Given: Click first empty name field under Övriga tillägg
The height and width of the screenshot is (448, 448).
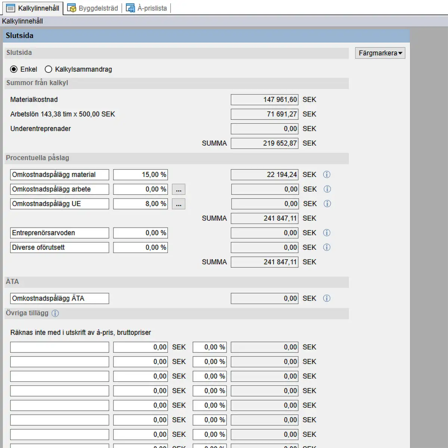Looking at the screenshot, I should (59, 347).
